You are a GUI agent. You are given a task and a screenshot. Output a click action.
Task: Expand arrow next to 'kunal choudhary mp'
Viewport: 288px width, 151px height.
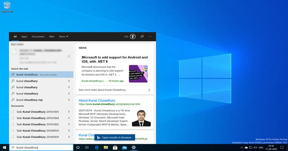(69, 100)
